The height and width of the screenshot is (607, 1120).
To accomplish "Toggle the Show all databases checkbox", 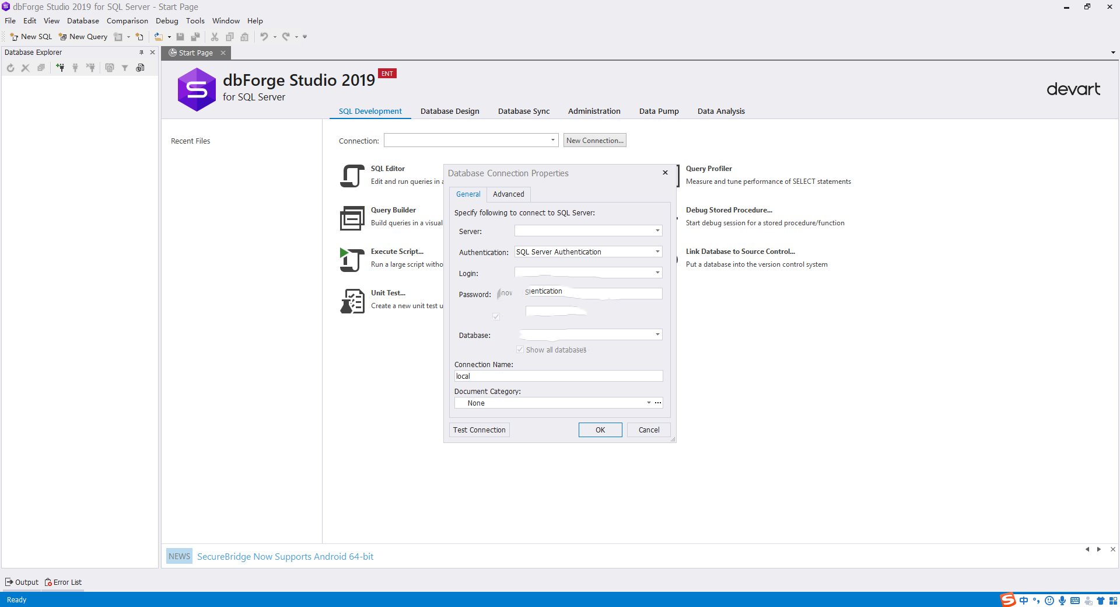I will [x=520, y=350].
